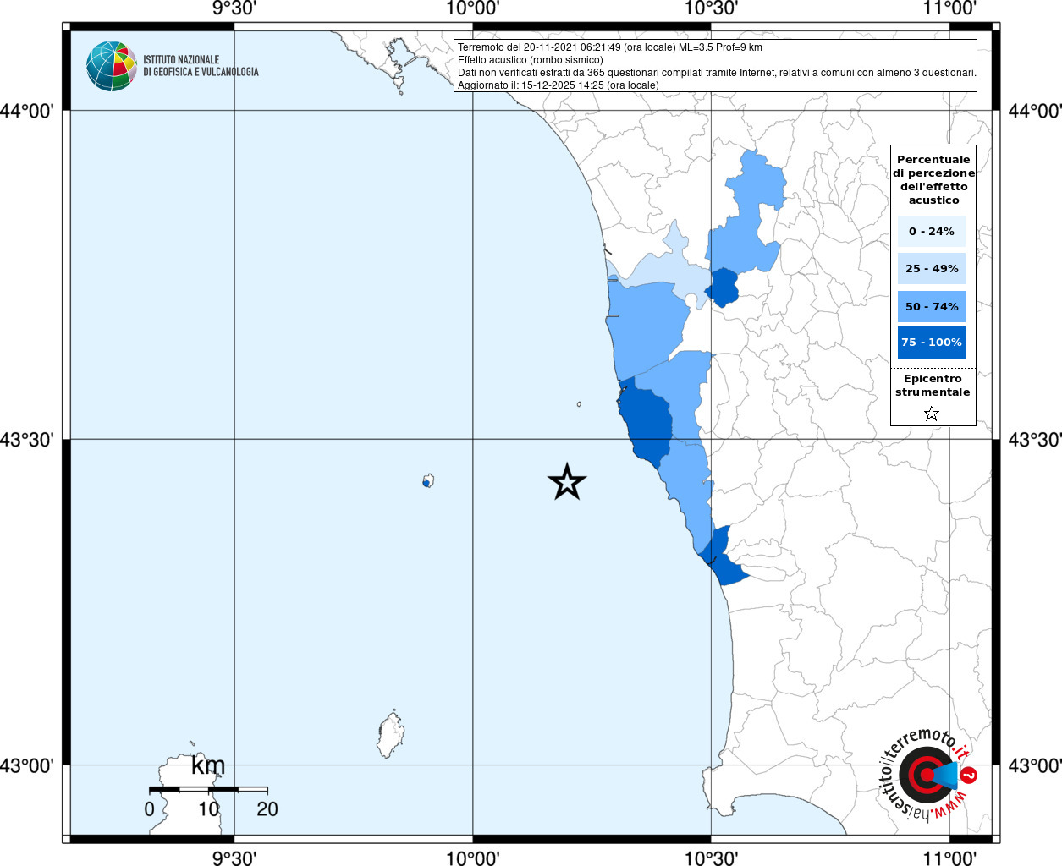Image resolution: width=1062 pixels, height=866 pixels.
Task: Click the star symbol in the legend
Action: coord(932,414)
